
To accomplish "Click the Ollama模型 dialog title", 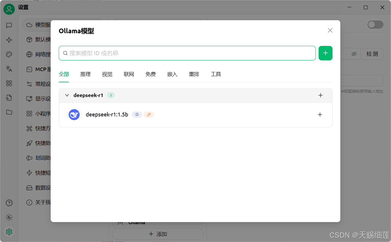I will tap(76, 31).
